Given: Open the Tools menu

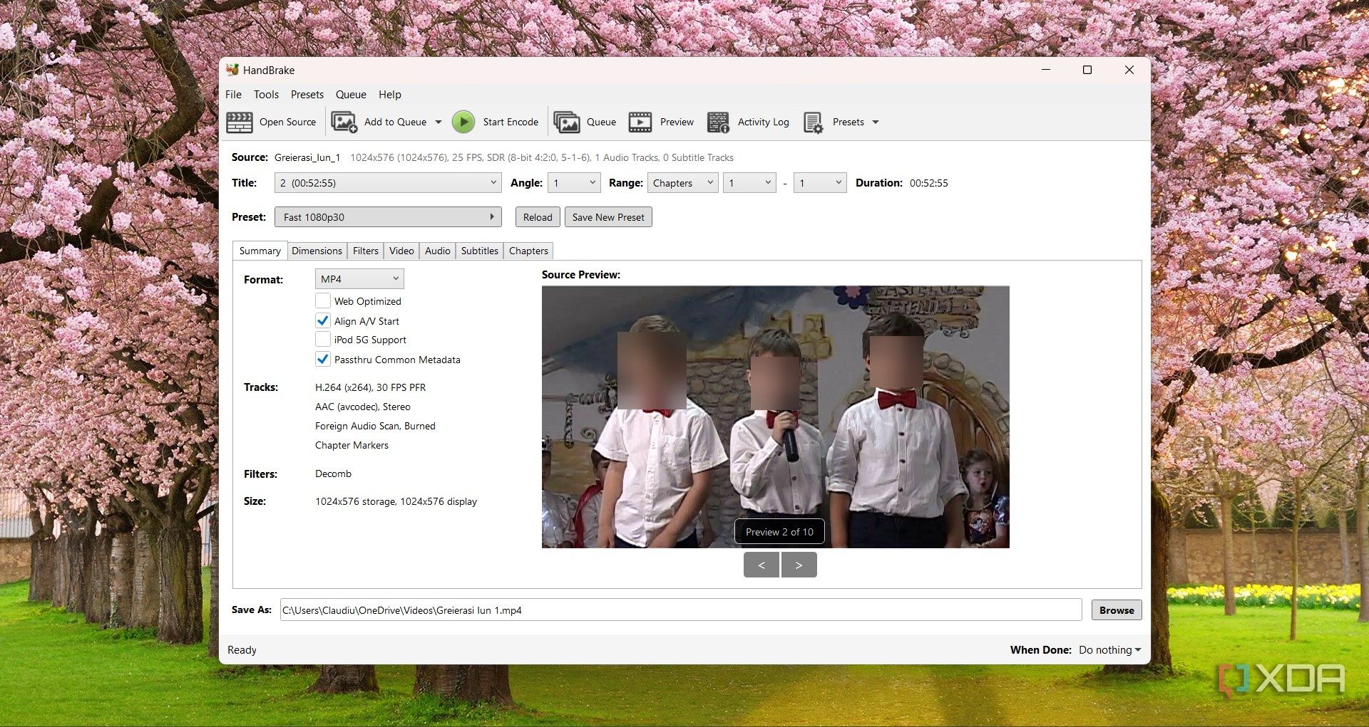Looking at the screenshot, I should pos(266,94).
